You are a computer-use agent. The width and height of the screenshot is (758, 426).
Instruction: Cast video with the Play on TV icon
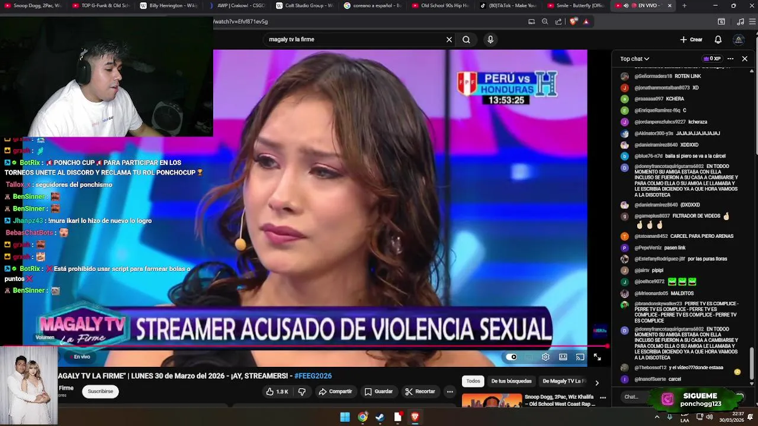(580, 357)
